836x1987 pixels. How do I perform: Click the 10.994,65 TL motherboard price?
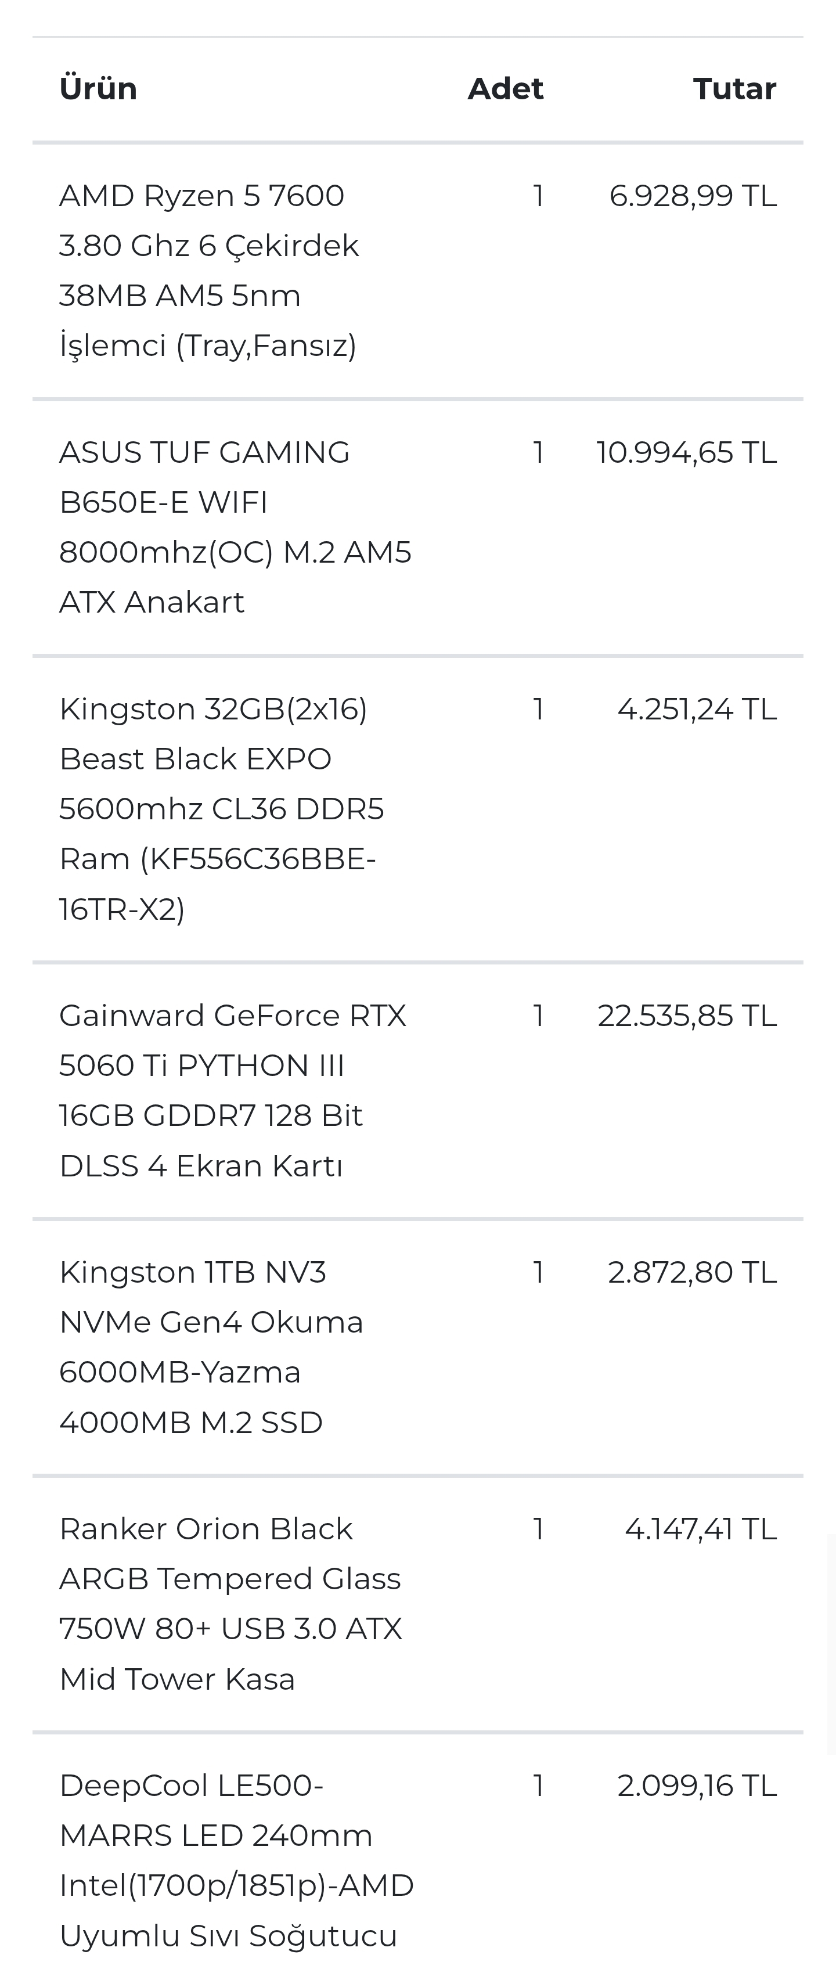tap(686, 453)
